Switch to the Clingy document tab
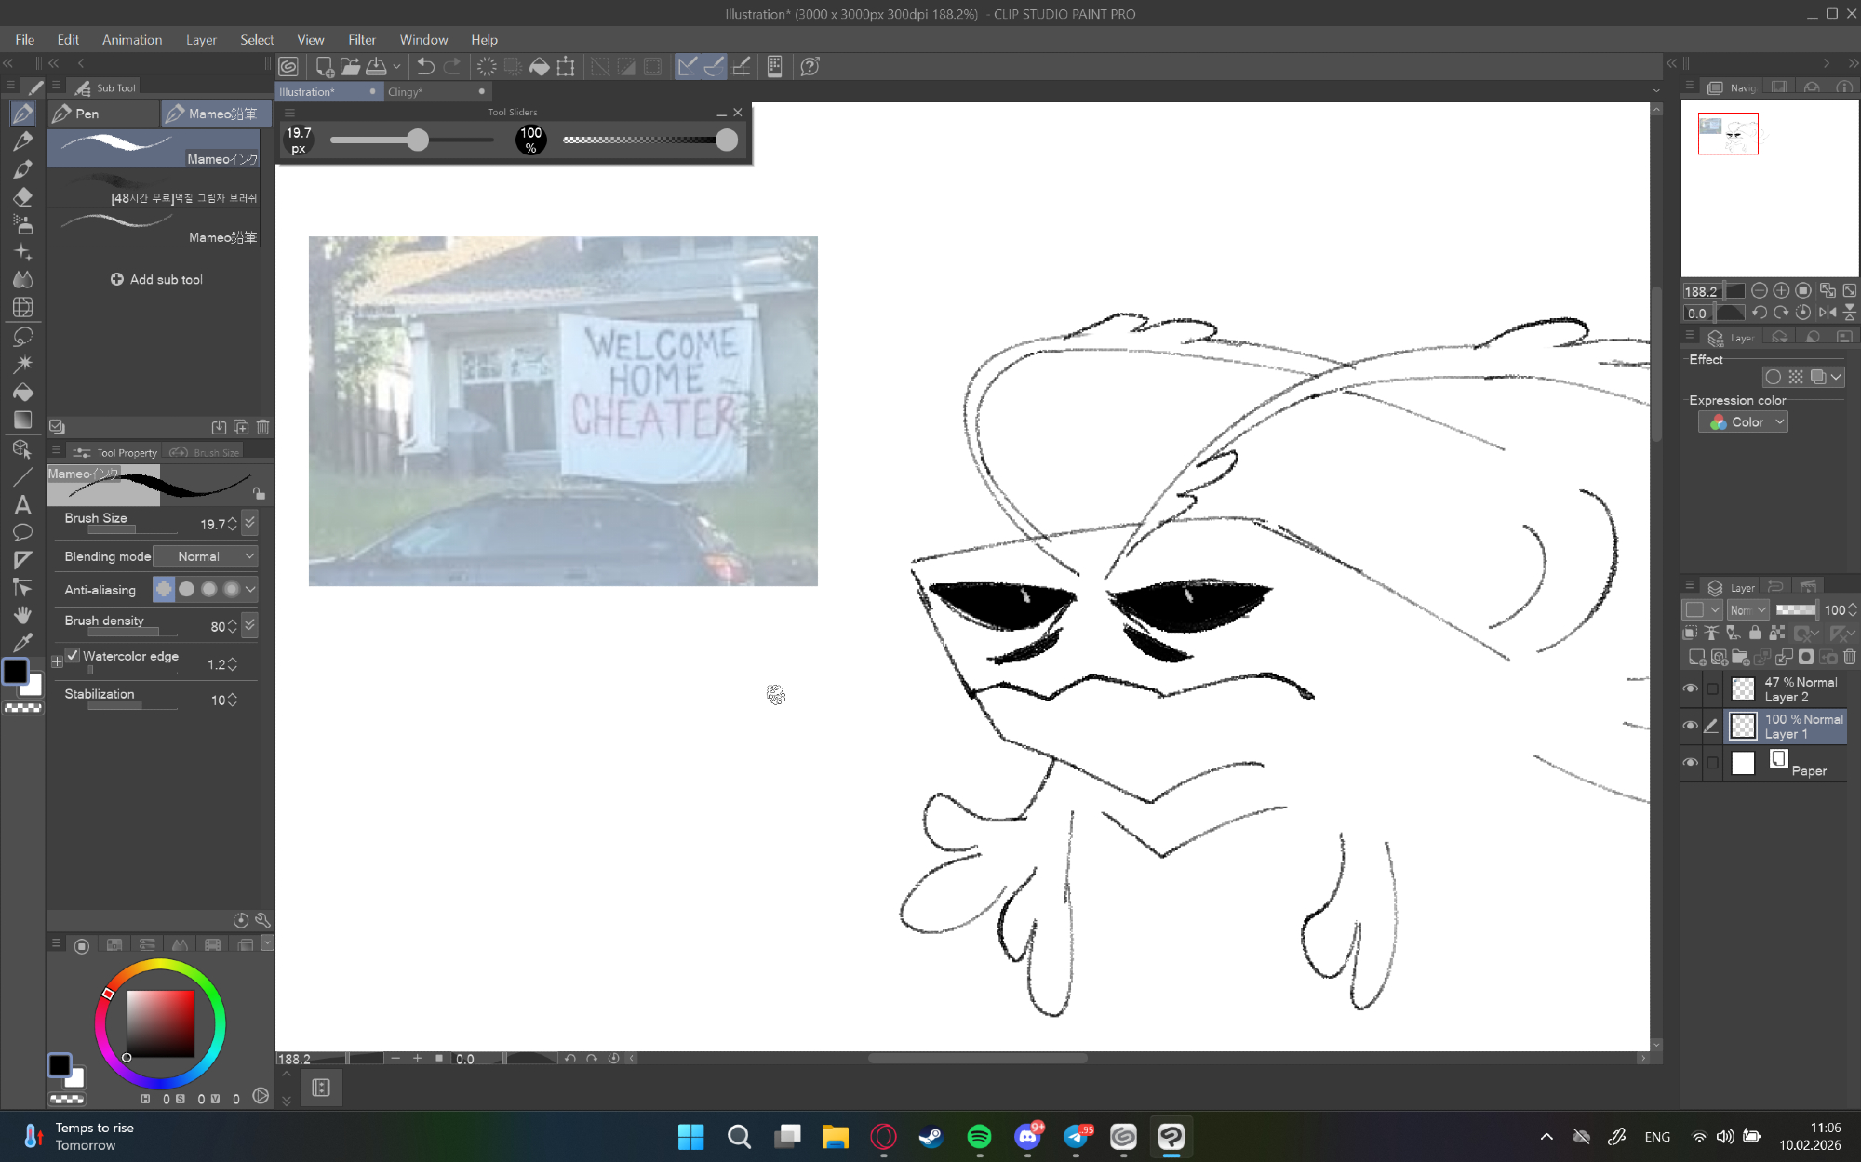The width and height of the screenshot is (1861, 1162). click(x=406, y=91)
